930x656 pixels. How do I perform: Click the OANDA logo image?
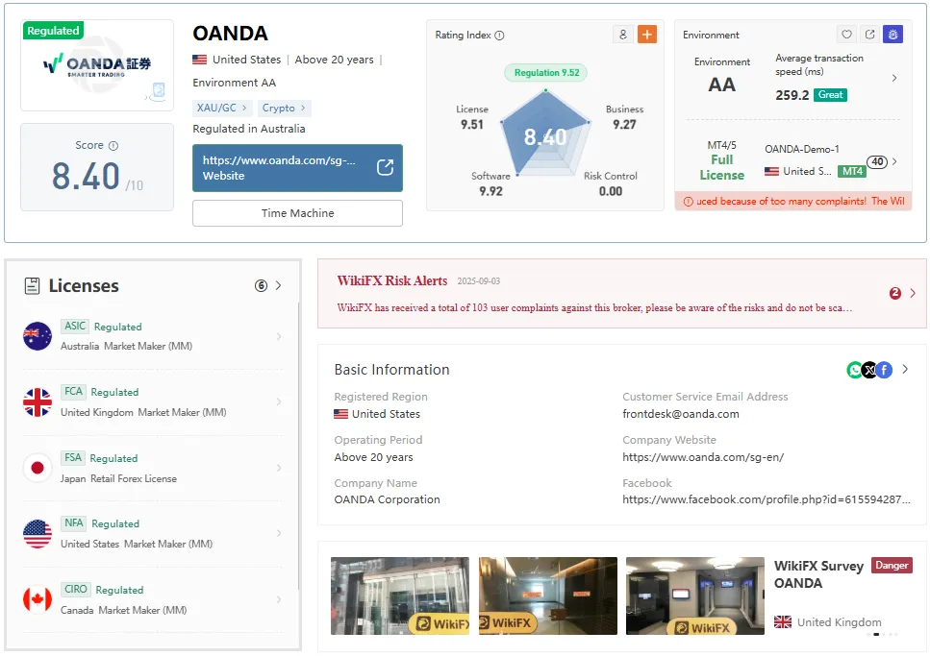(97, 65)
